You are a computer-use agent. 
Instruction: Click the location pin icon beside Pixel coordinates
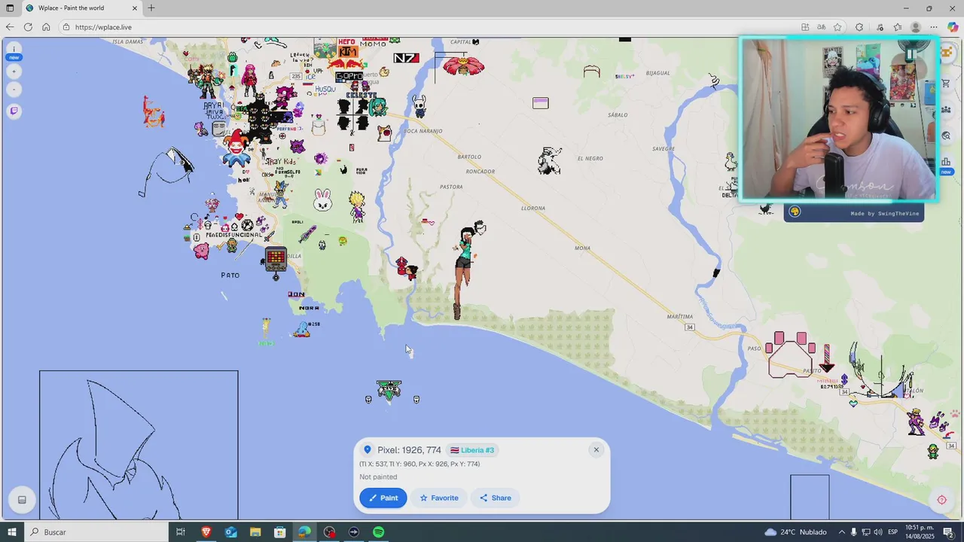(x=368, y=450)
